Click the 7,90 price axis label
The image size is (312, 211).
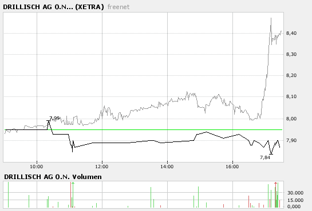(291, 140)
